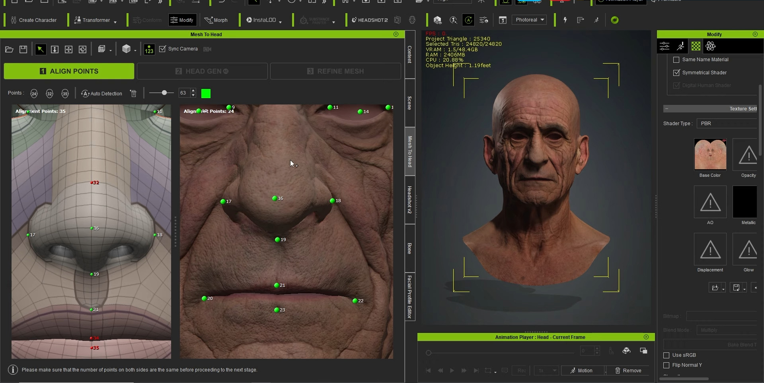764x383 pixels.
Task: Enable the Use sRGB checkbox
Action: 667,355
